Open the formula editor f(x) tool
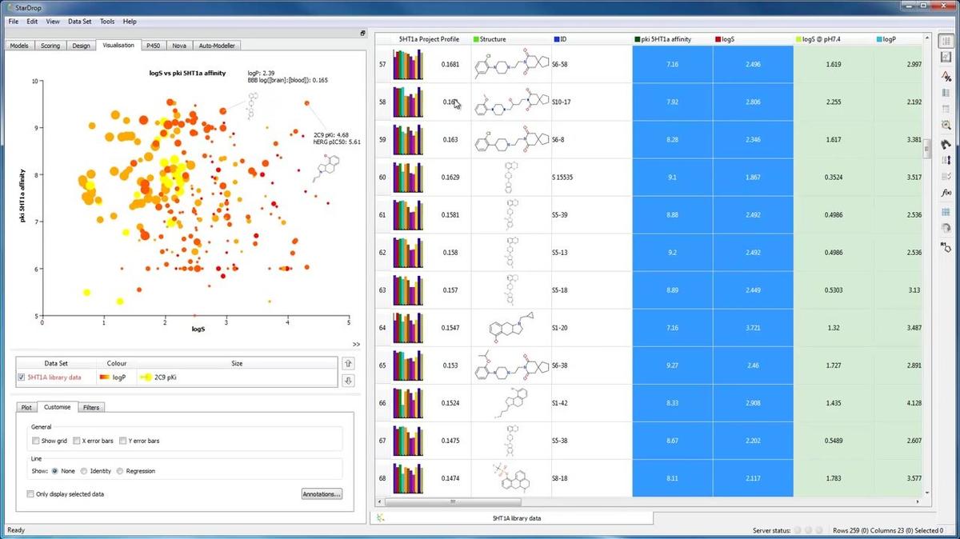 946,193
